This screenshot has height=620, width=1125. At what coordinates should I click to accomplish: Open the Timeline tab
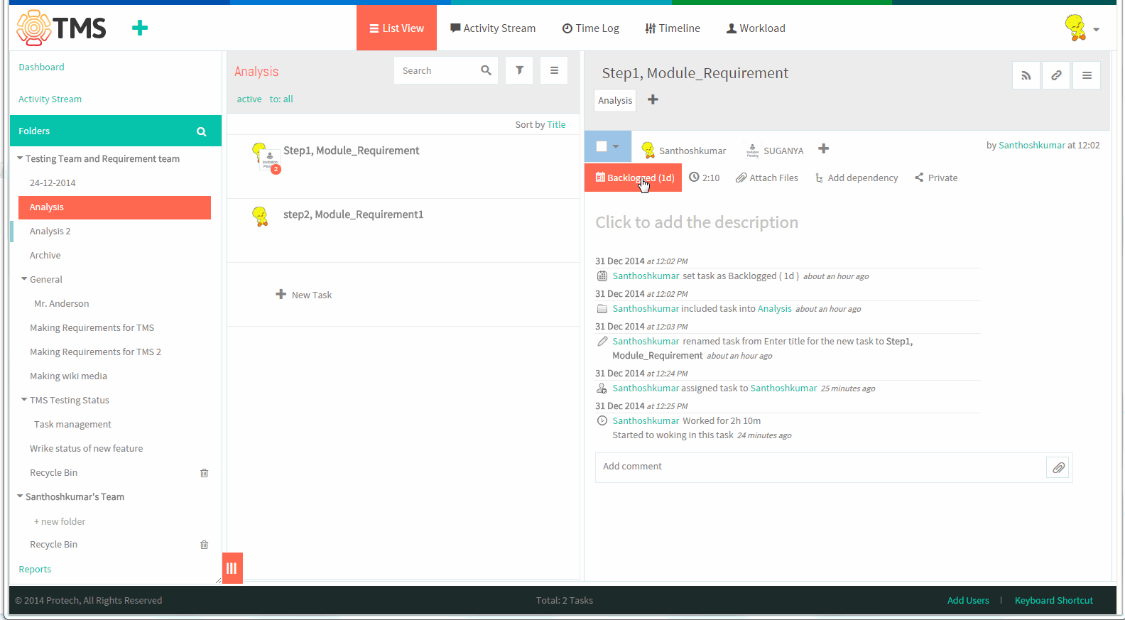click(673, 28)
